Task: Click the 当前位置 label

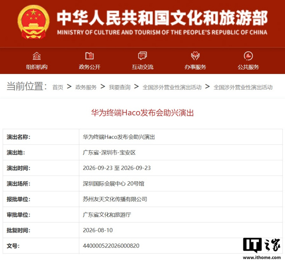Action: tap(27, 86)
